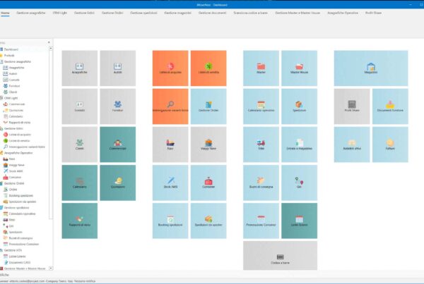Open the wide Magazzini tile
Viewport: 424px width, 284px height.
pos(371,68)
